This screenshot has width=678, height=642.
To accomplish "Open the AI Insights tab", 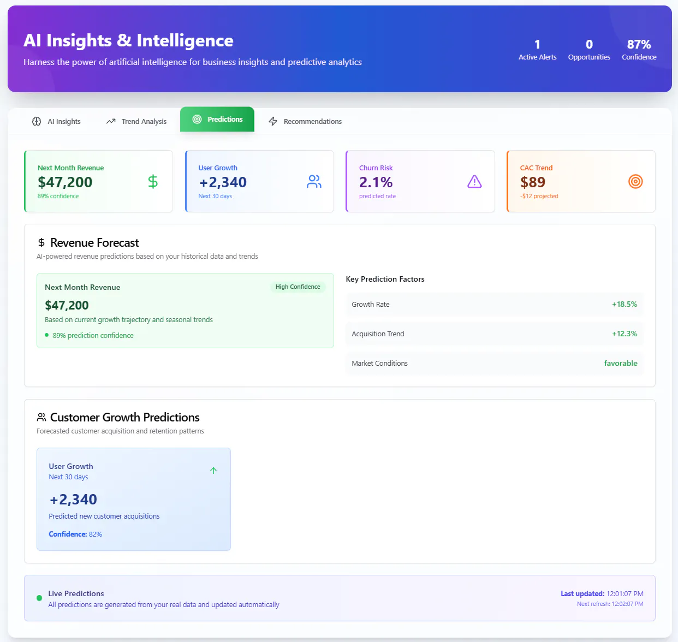I will [56, 121].
